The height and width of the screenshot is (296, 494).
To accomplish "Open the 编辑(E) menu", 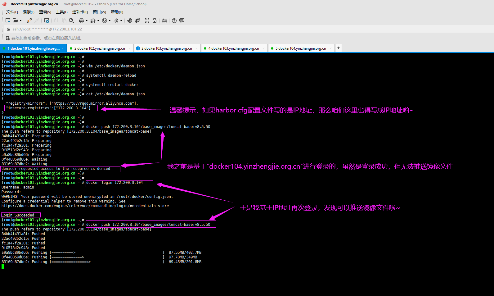I will coord(29,12).
